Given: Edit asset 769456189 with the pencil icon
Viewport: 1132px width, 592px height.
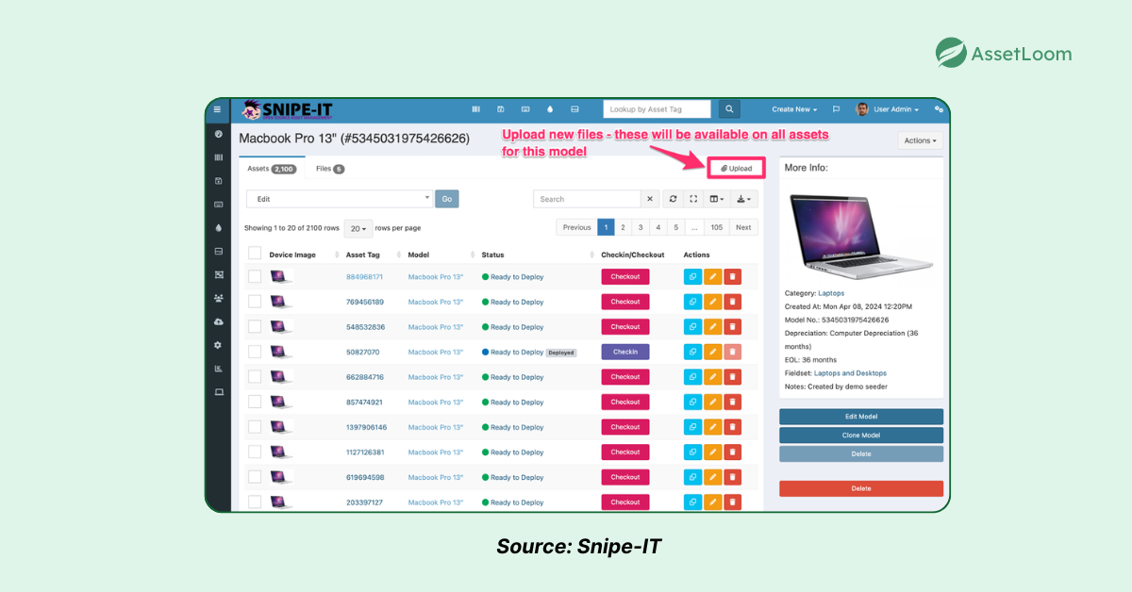Looking at the screenshot, I should tap(713, 301).
